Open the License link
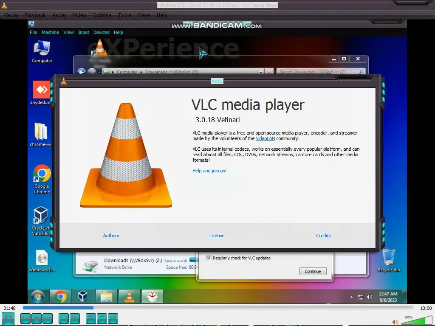Image resolution: width=435 pixels, height=326 pixels. coord(217,236)
